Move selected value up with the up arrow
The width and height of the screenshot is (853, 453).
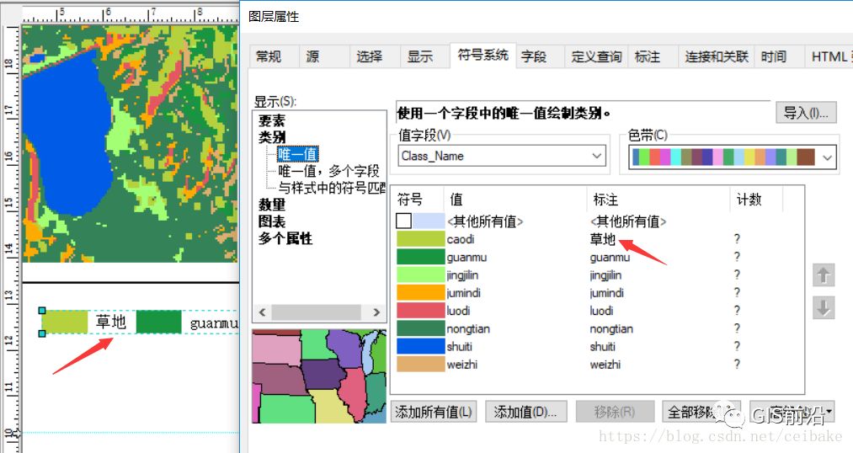click(x=823, y=275)
